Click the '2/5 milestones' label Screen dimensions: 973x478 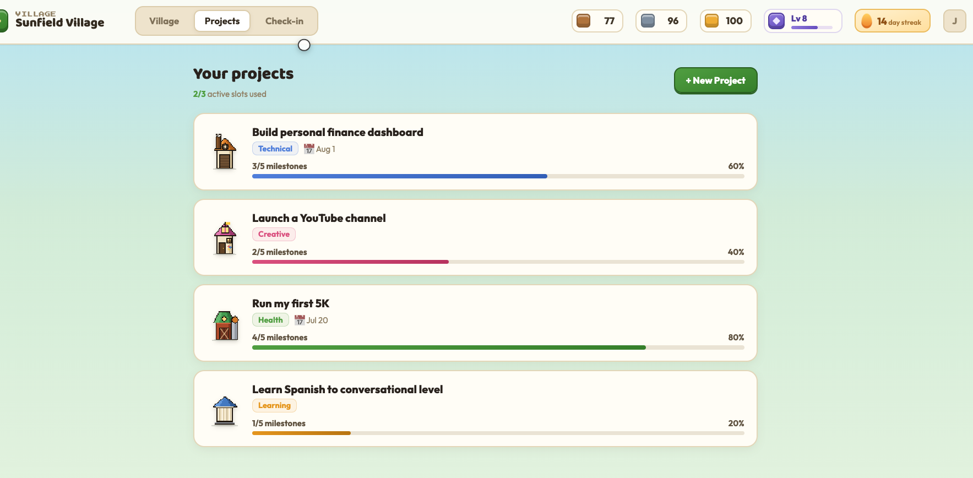pyautogui.click(x=280, y=252)
